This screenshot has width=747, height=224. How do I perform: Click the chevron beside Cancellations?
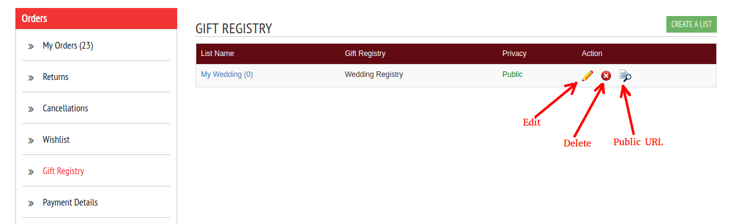click(31, 109)
